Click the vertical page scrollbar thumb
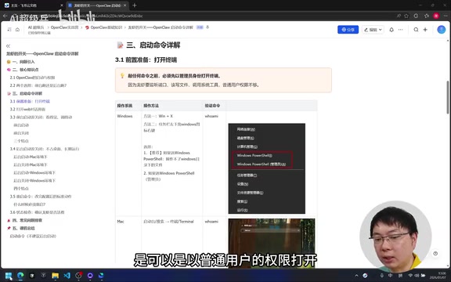This screenshot has height=282, width=451. pos(448,97)
